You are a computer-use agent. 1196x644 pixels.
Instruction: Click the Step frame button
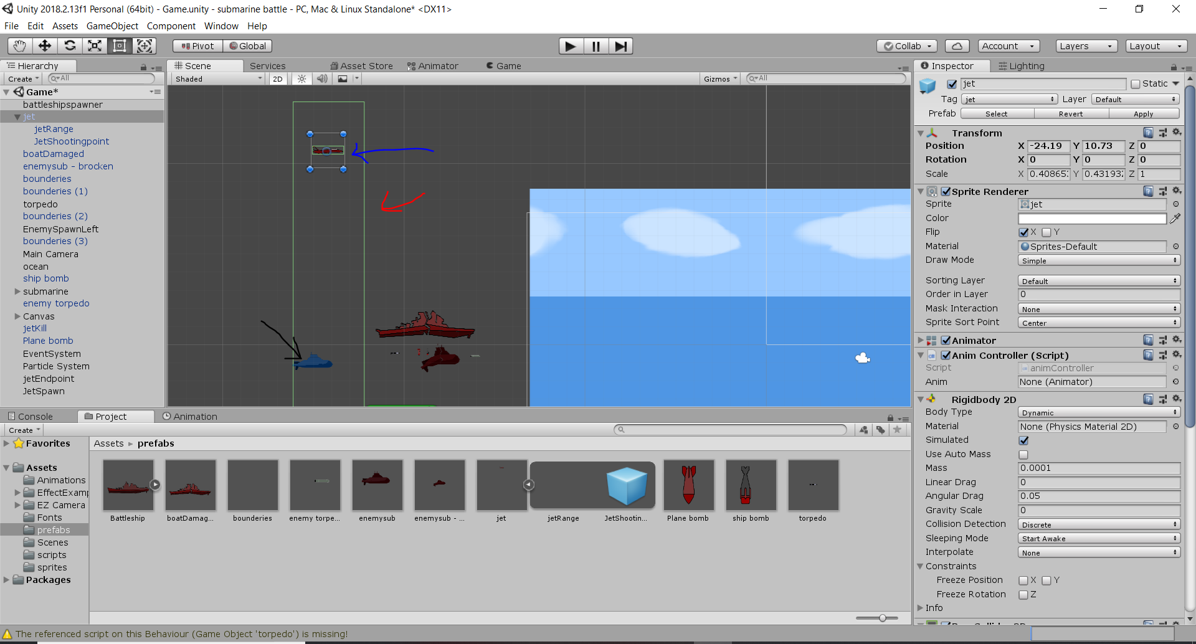coord(621,46)
